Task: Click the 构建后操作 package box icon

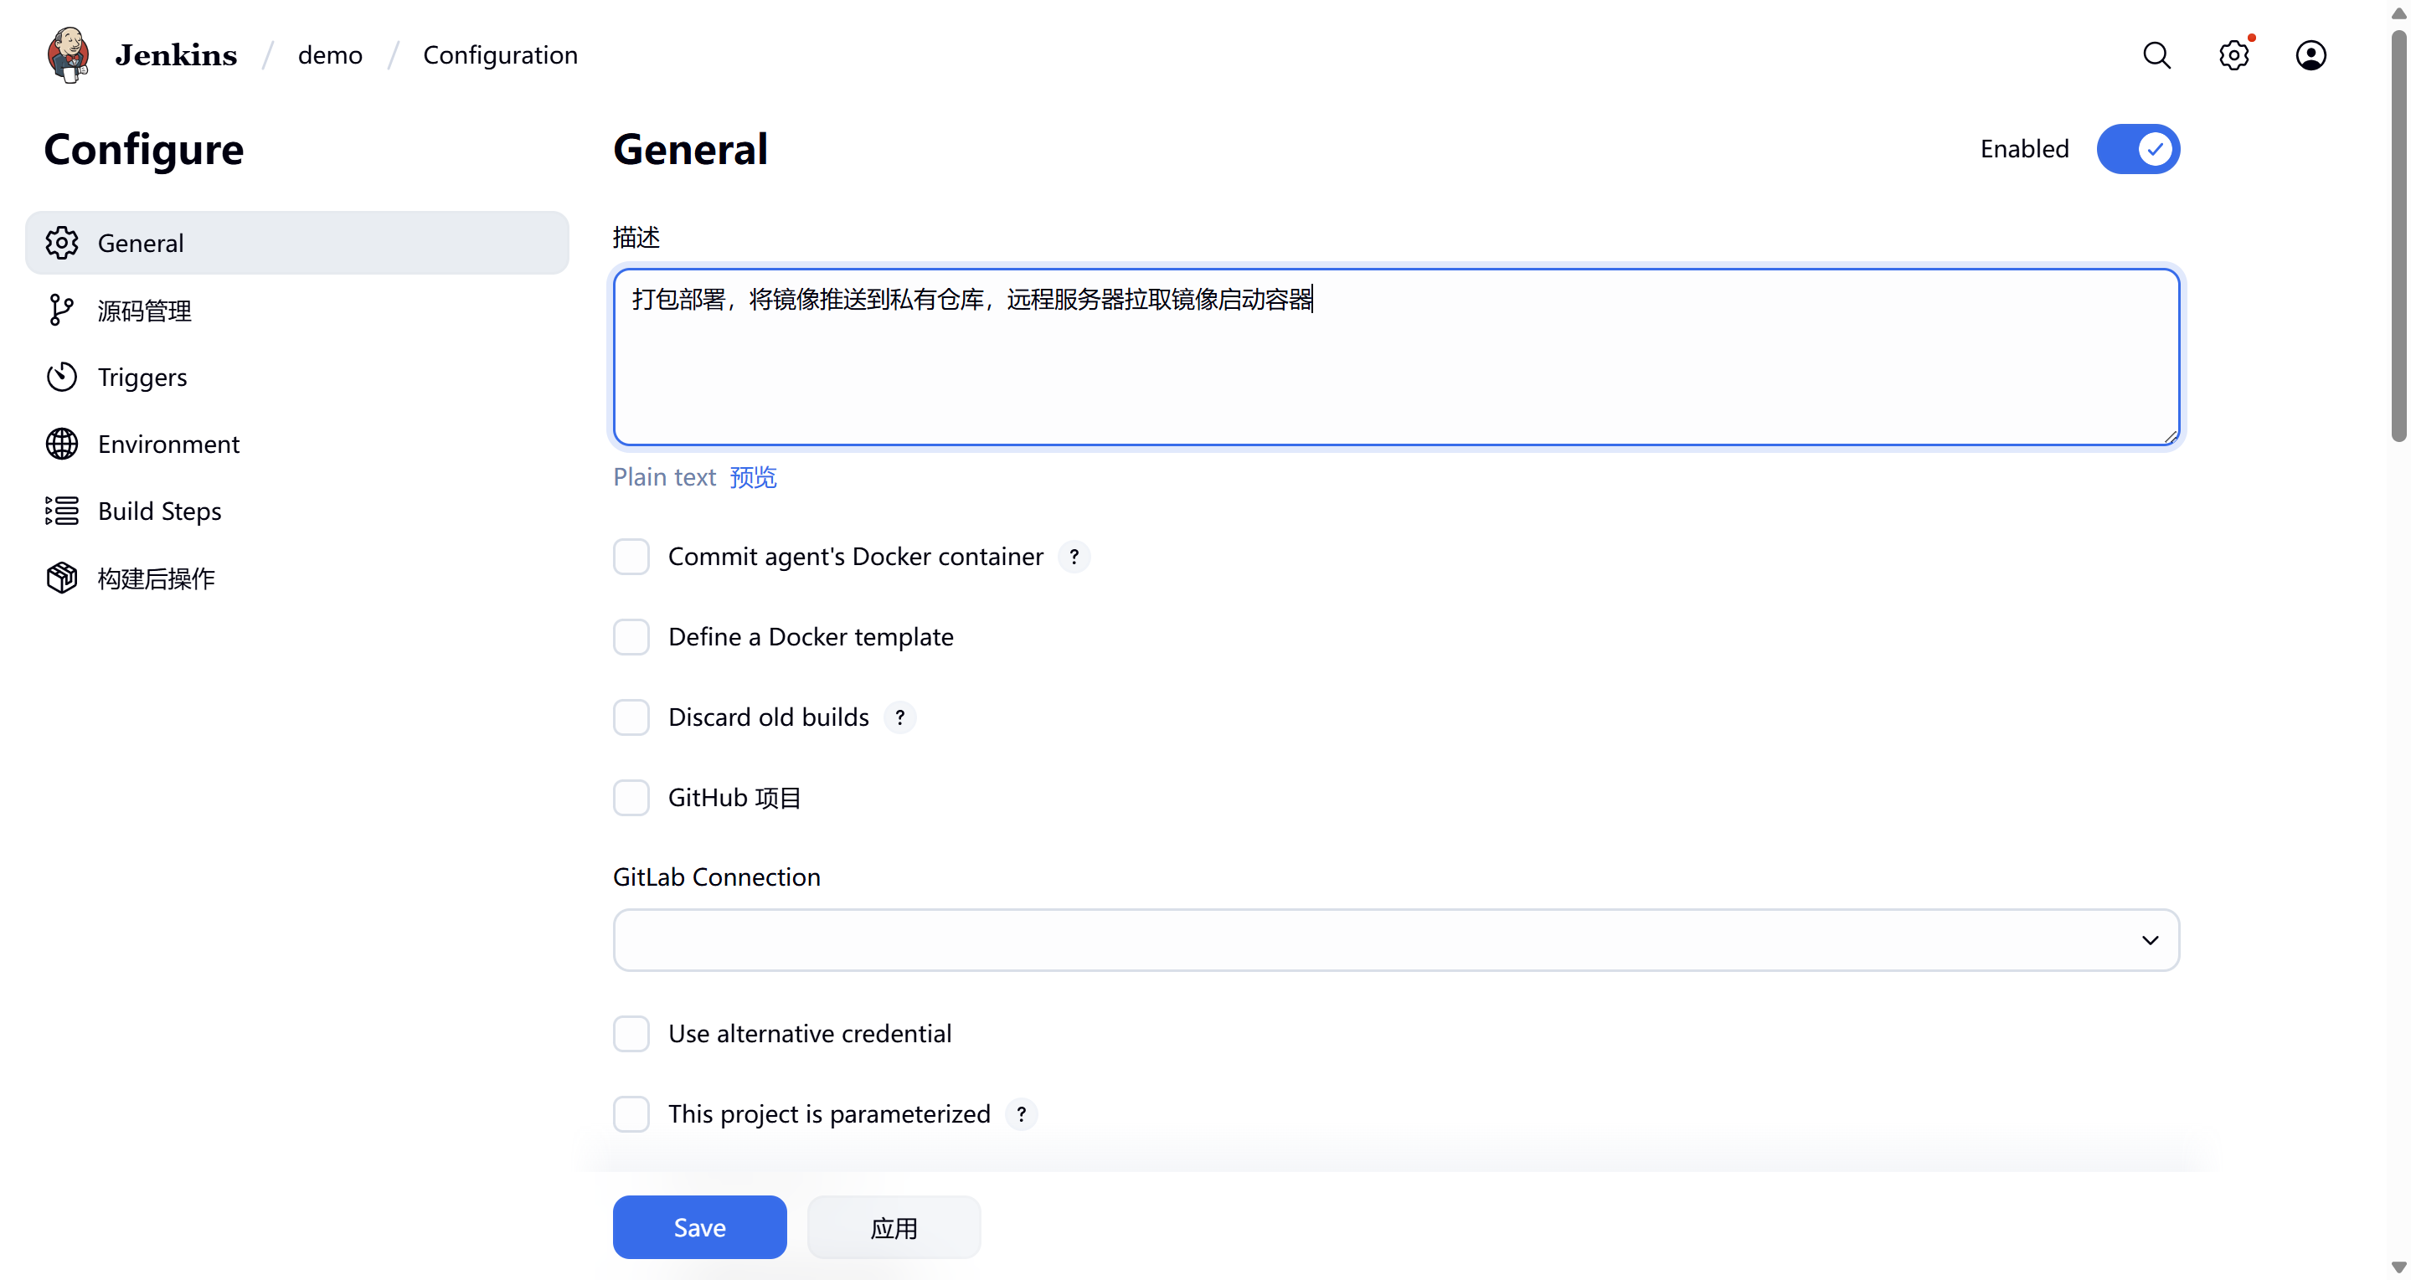Action: (x=62, y=578)
